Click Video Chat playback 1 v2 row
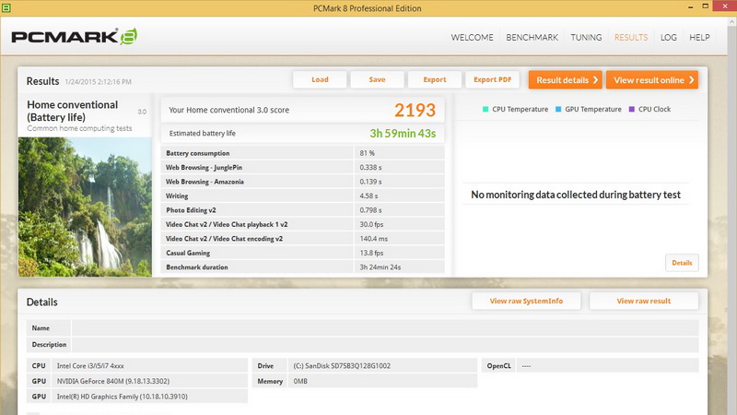This screenshot has height=415, width=737. click(x=303, y=224)
